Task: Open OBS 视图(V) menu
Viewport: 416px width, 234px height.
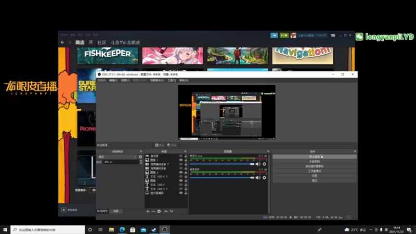Action: point(125,81)
